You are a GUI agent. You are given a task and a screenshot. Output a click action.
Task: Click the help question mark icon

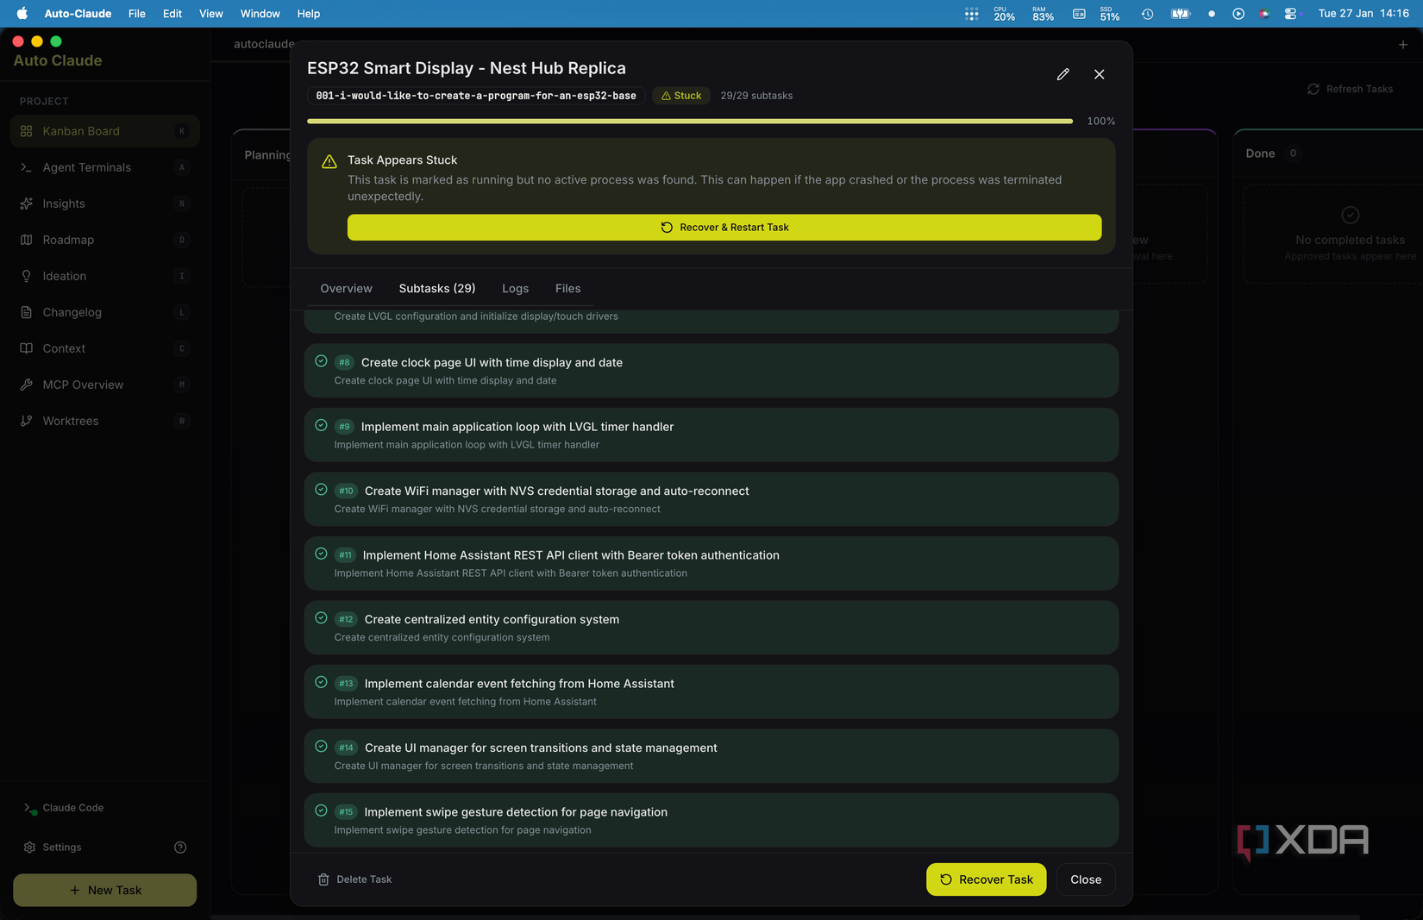(180, 848)
